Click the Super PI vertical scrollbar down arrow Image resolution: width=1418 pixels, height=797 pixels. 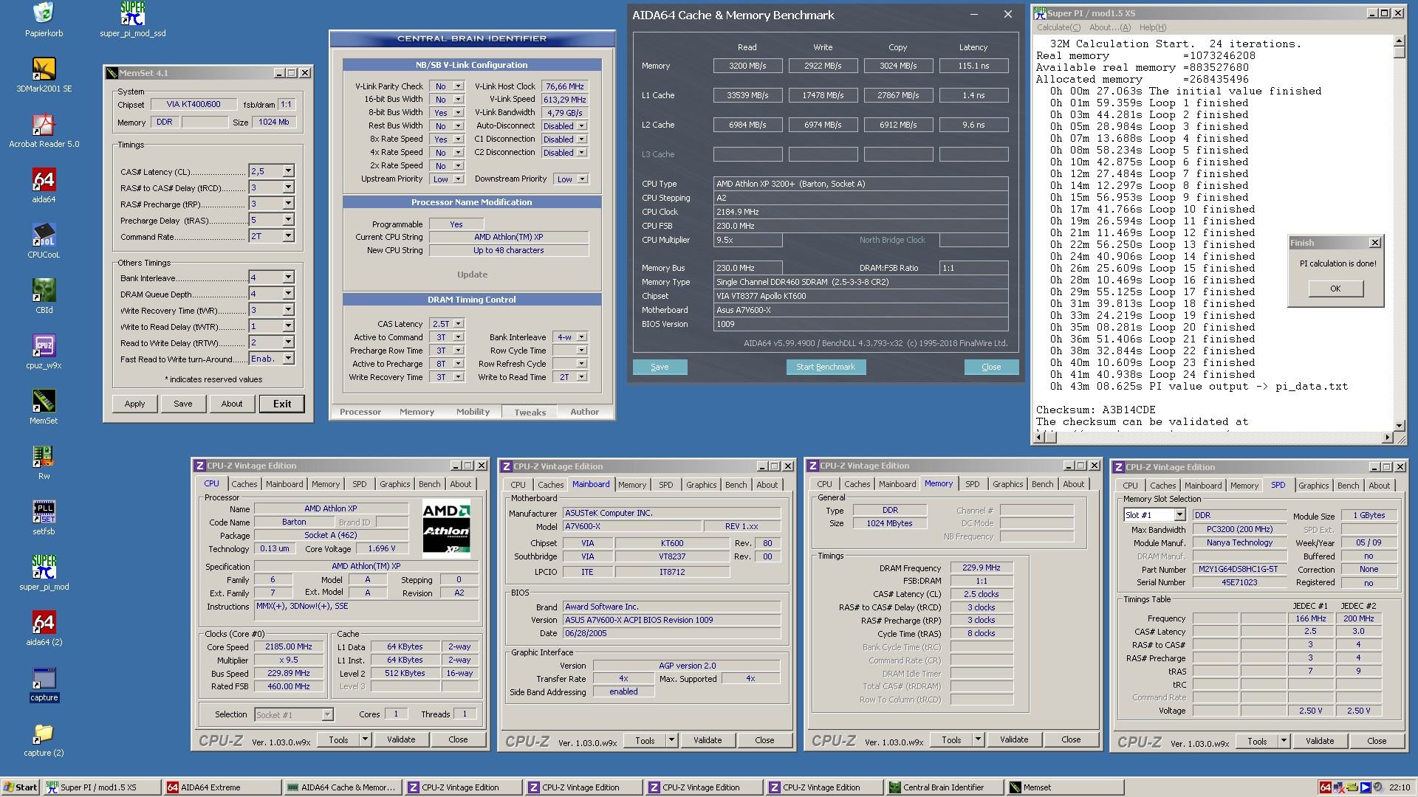pyautogui.click(x=1400, y=426)
